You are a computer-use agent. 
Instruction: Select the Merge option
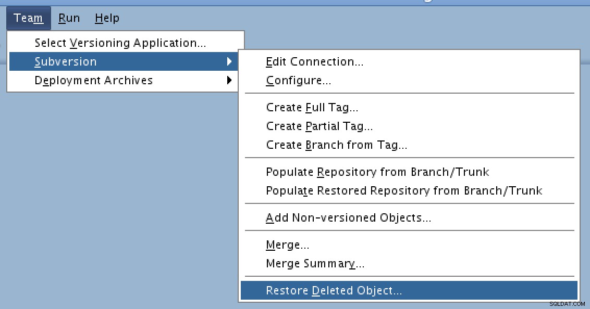pos(409,245)
